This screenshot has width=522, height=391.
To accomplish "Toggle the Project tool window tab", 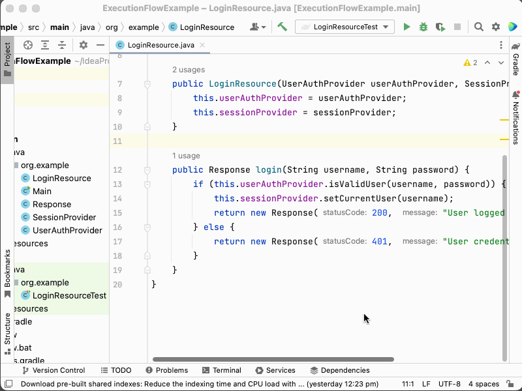I will coord(7,59).
